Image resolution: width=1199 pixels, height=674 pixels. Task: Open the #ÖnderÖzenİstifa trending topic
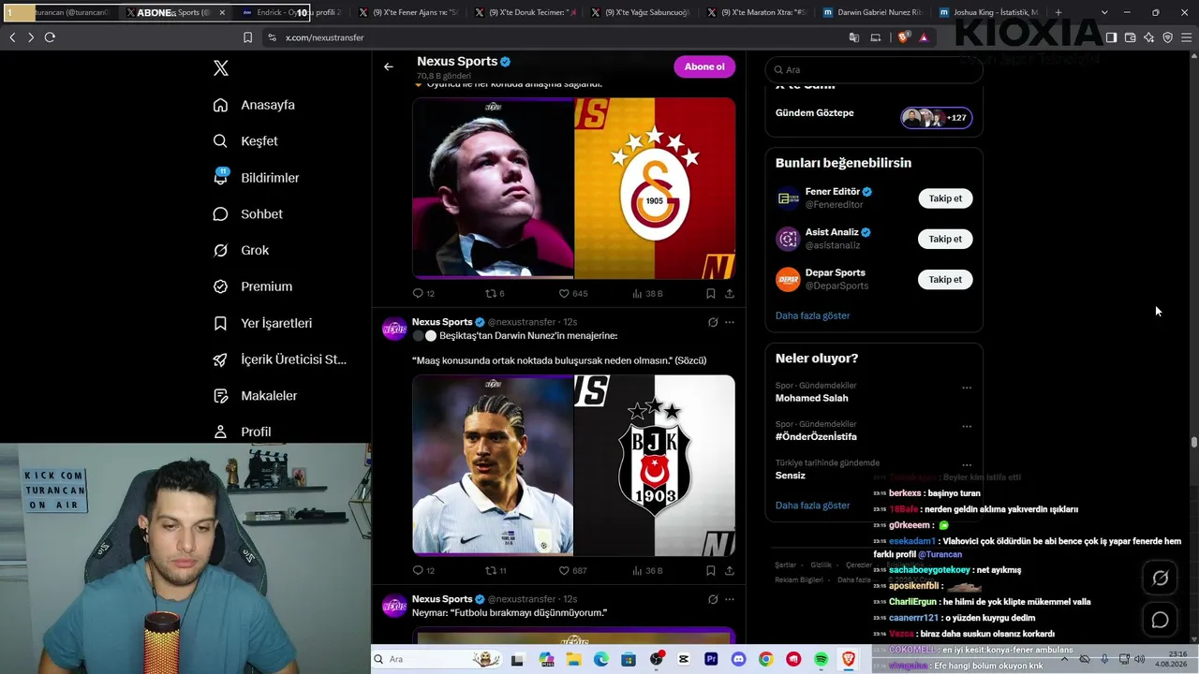coord(816,436)
